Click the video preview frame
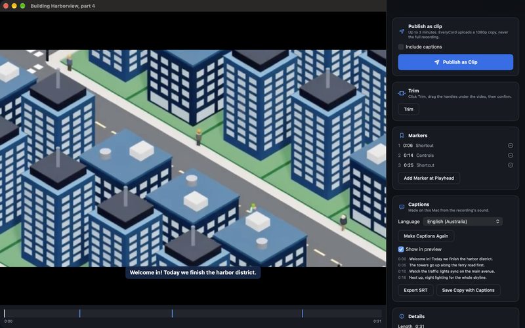525x328 pixels. pos(193,158)
